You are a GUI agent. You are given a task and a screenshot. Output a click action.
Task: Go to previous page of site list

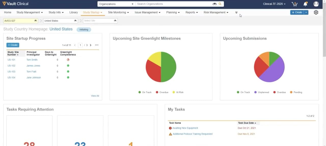click(75, 45)
